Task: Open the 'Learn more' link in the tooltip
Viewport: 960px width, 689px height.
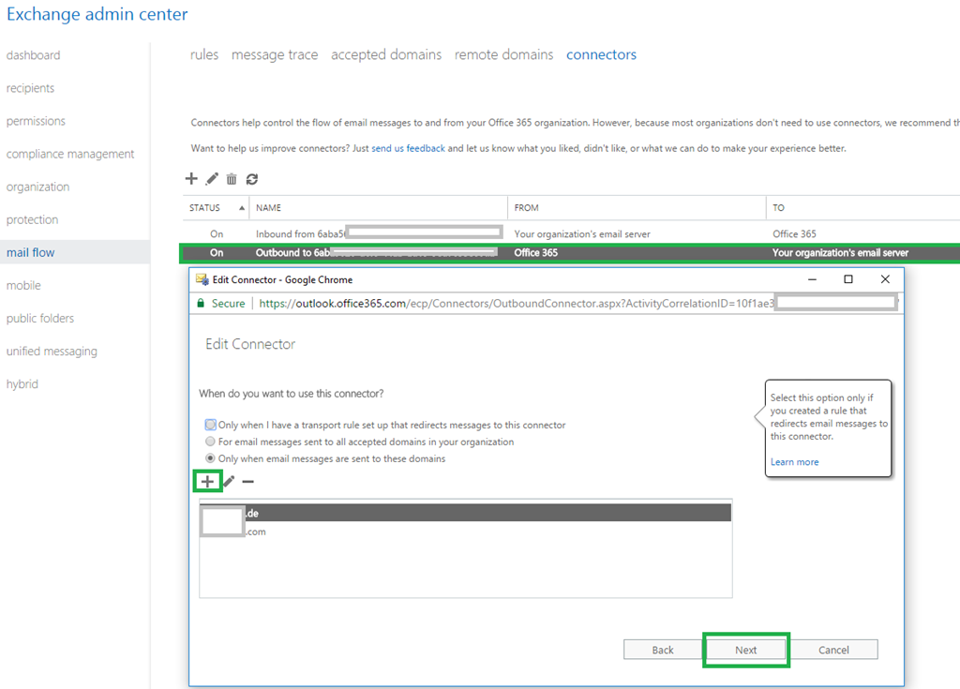Action: (795, 462)
